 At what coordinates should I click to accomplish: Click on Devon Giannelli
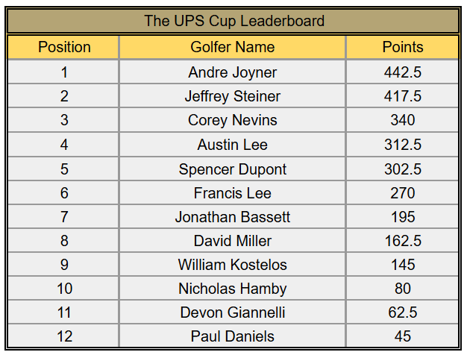click(x=232, y=312)
